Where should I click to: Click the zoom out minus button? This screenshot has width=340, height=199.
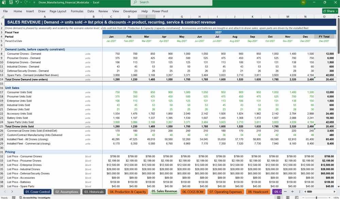(304, 198)
